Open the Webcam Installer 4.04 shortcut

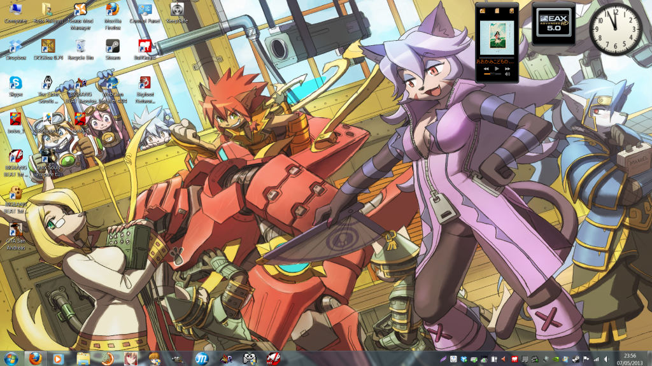113,89
